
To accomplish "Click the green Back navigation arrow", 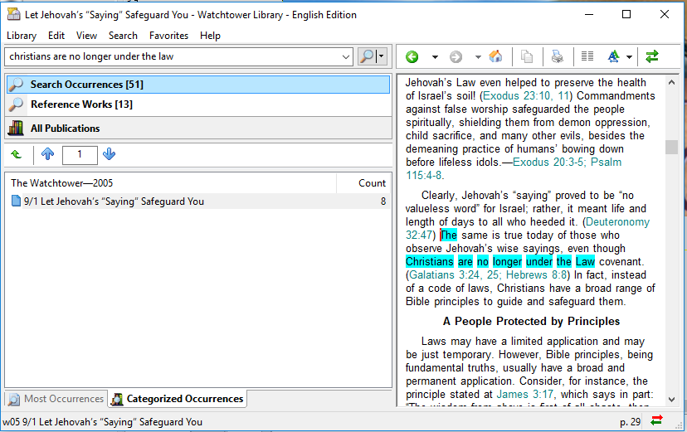I will click(412, 56).
